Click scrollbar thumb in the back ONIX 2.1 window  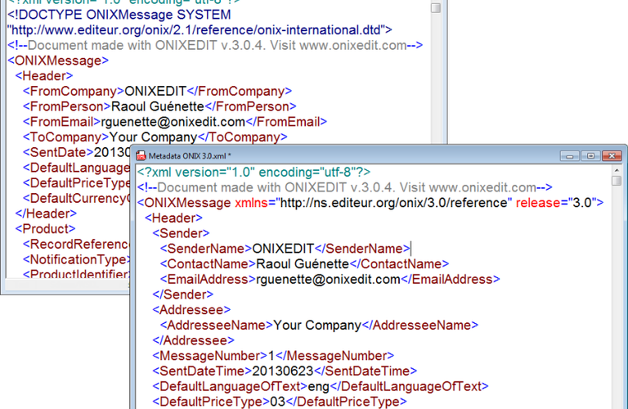(x=436, y=7)
